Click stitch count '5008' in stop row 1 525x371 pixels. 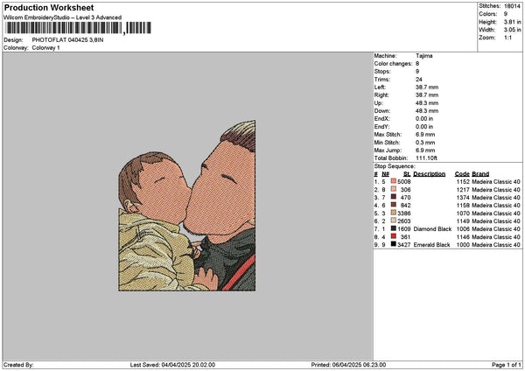coord(403,182)
